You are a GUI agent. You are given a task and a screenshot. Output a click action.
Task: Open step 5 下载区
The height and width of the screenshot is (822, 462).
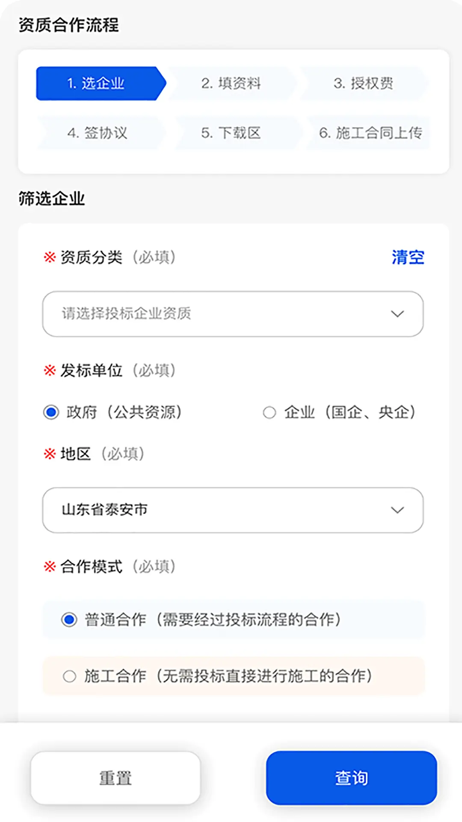click(231, 133)
